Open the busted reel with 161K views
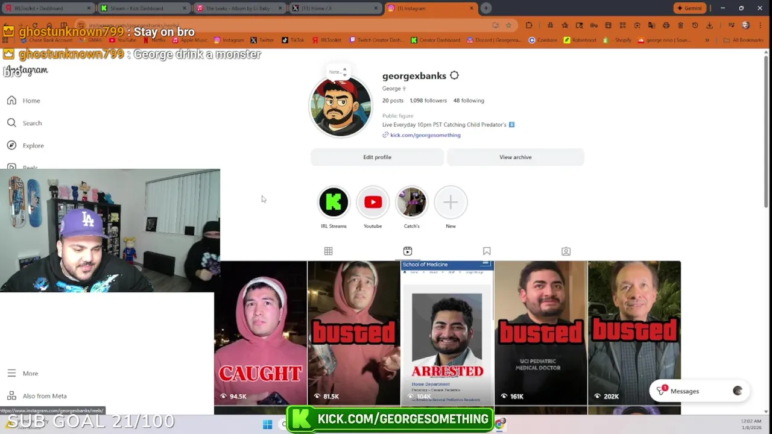 pos(540,333)
